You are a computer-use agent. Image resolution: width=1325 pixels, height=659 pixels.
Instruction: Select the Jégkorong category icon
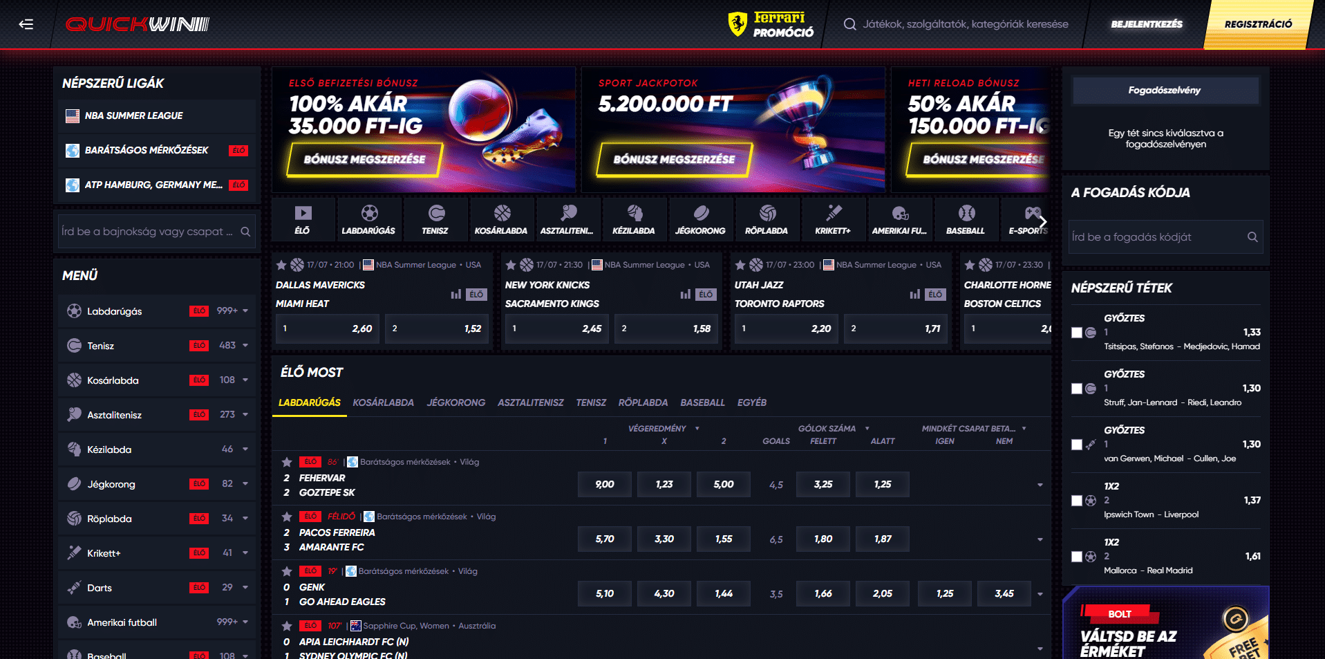pos(701,213)
